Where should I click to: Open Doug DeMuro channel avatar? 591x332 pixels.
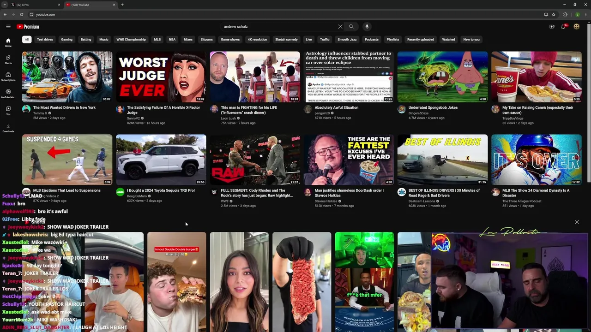pos(120,192)
